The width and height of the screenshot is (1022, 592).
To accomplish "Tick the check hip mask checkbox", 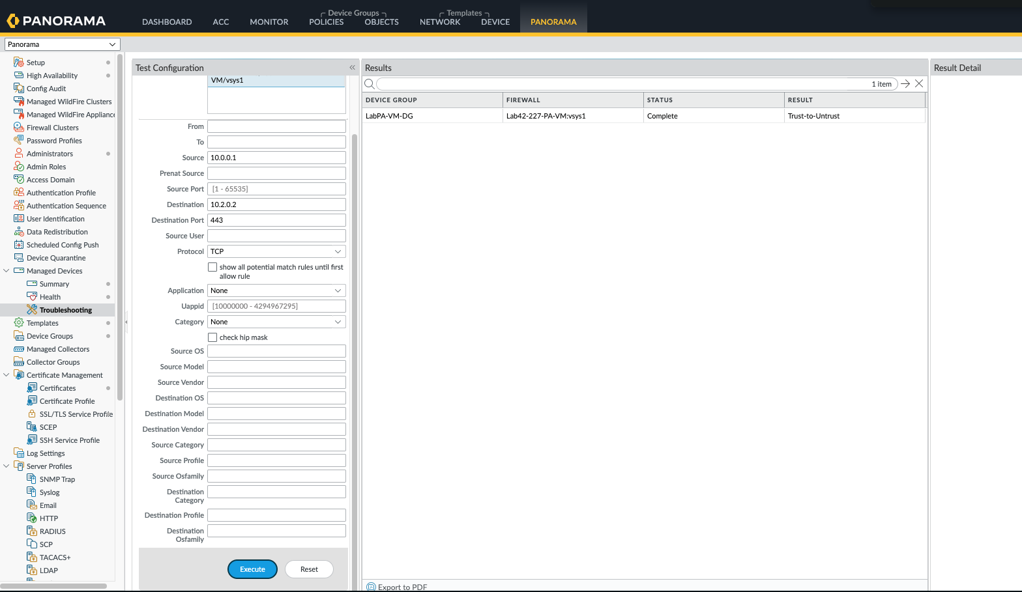I will click(x=212, y=337).
